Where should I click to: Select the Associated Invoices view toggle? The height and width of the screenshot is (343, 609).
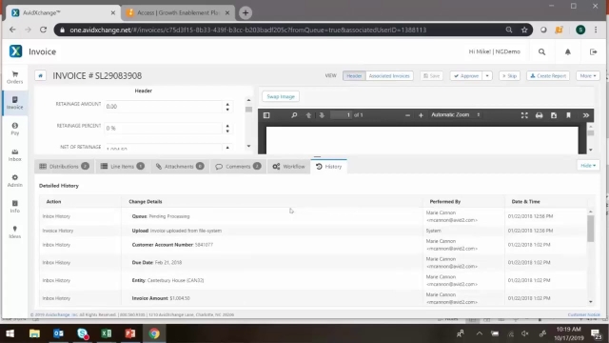pyautogui.click(x=389, y=76)
